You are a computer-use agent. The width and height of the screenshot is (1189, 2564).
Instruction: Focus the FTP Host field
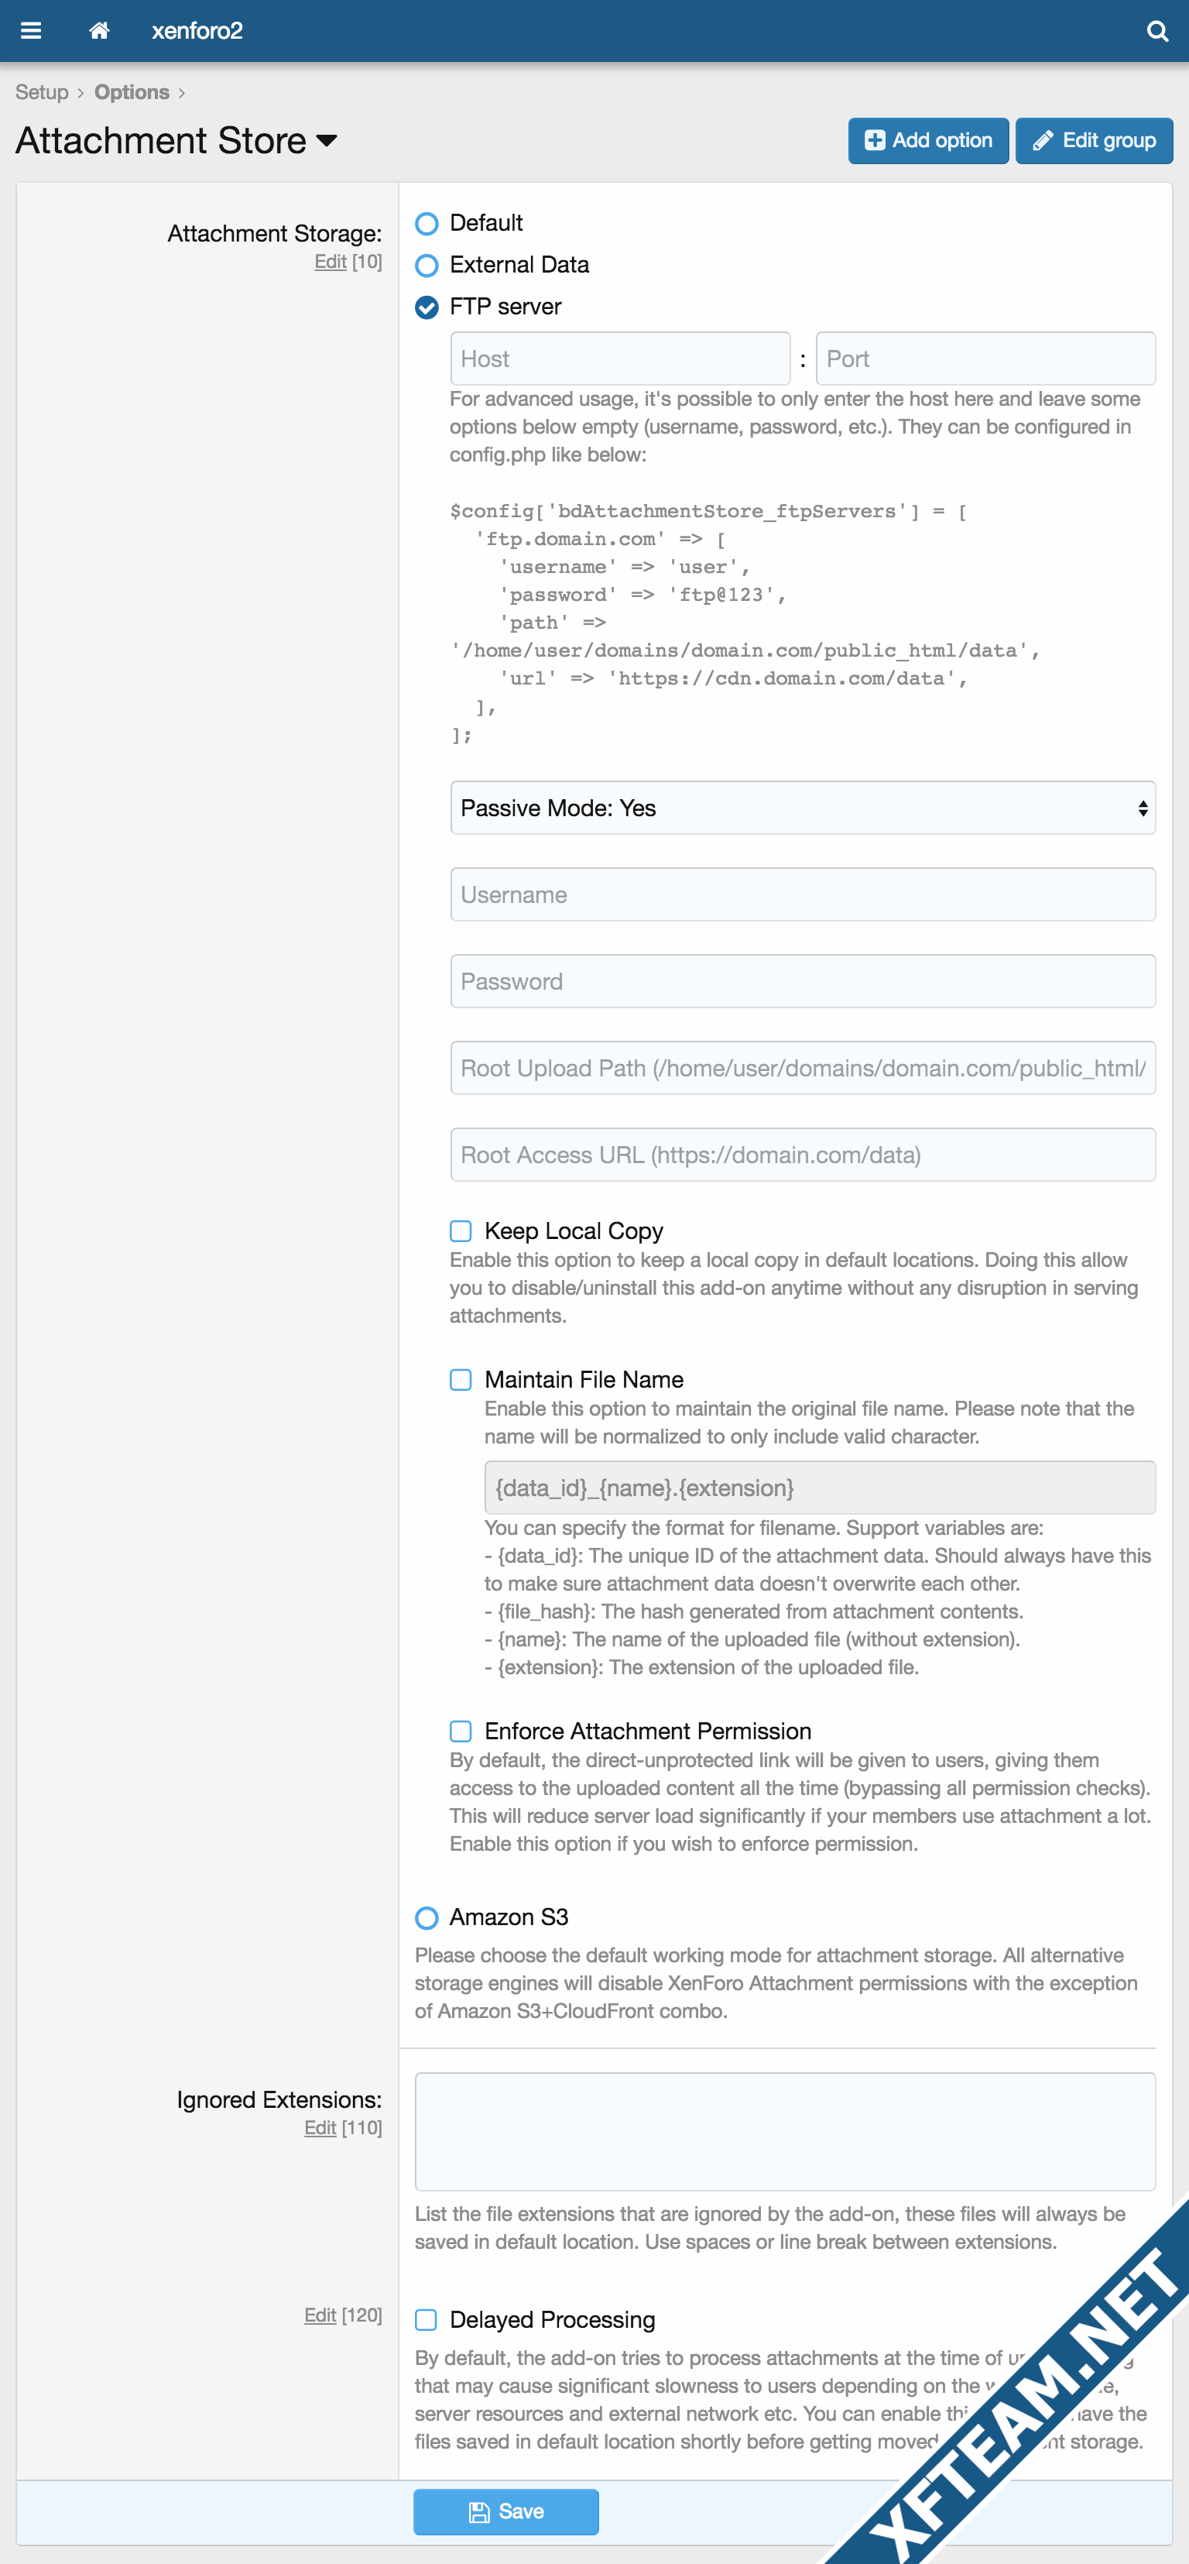click(620, 359)
